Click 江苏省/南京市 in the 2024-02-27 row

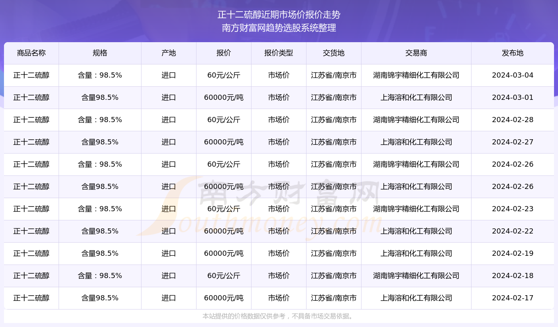point(334,142)
